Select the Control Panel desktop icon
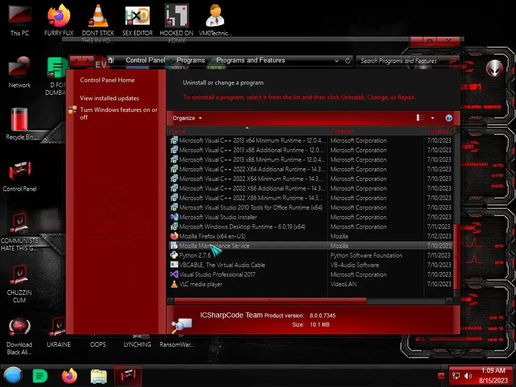Viewport: 516px width, 387px height. tap(20, 176)
